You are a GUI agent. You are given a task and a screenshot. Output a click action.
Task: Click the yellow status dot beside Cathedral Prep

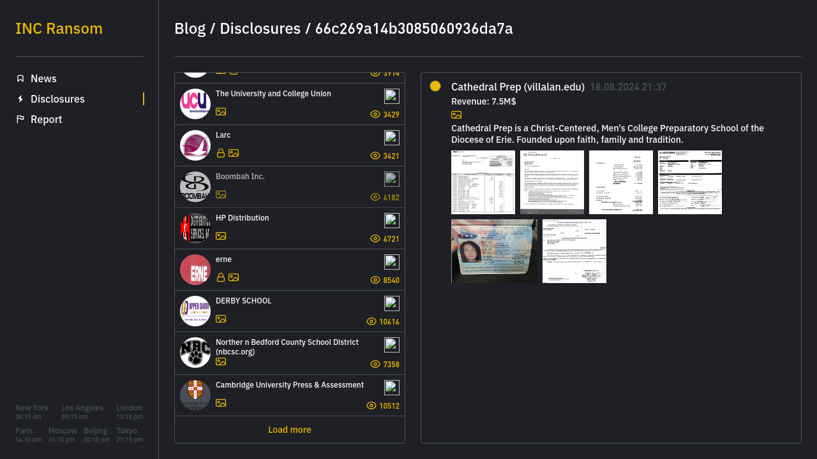pyautogui.click(x=435, y=86)
